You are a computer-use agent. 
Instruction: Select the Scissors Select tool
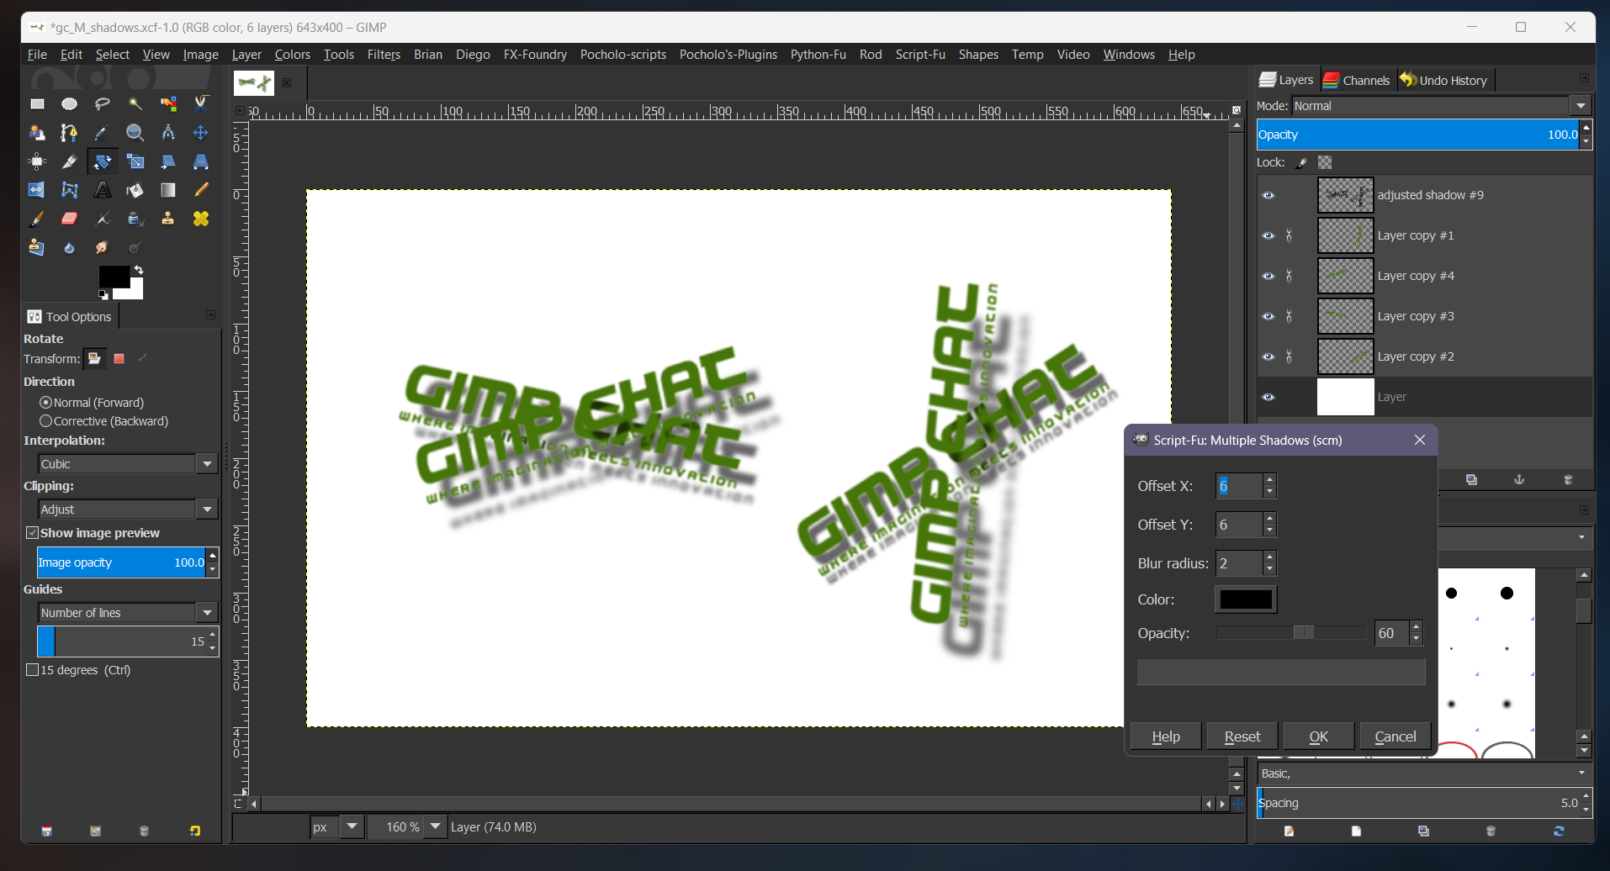pos(201,104)
